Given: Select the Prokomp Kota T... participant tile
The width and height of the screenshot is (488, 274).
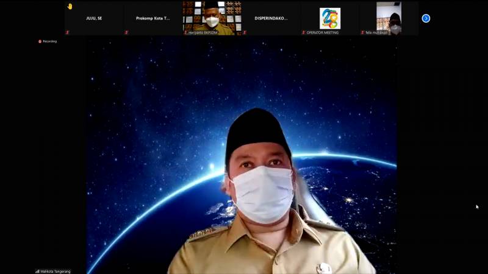Looking at the screenshot, I should pyautogui.click(x=152, y=18).
